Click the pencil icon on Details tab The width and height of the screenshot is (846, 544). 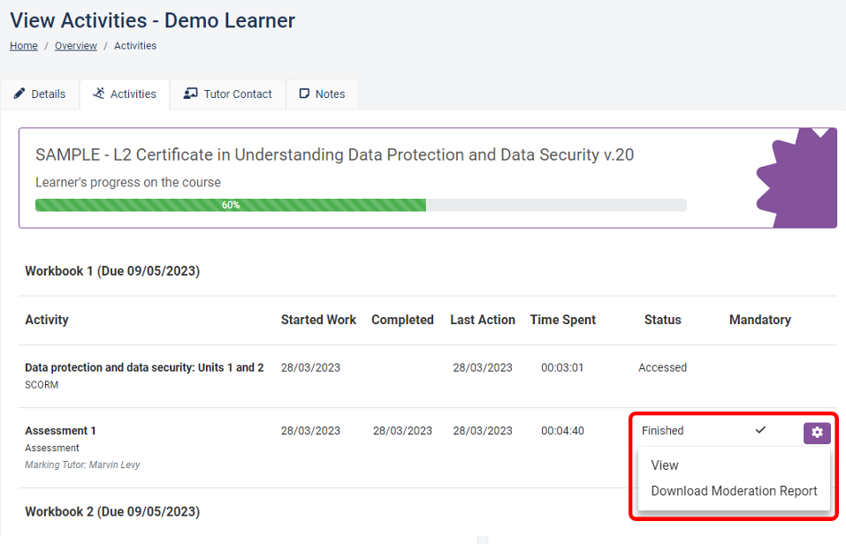click(19, 94)
